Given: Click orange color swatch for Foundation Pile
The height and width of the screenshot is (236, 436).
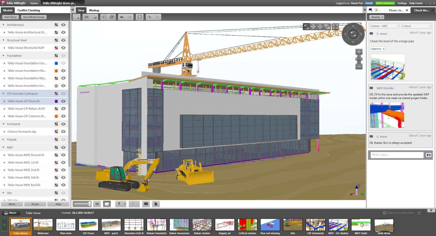Looking at the screenshot, I should (56, 71).
